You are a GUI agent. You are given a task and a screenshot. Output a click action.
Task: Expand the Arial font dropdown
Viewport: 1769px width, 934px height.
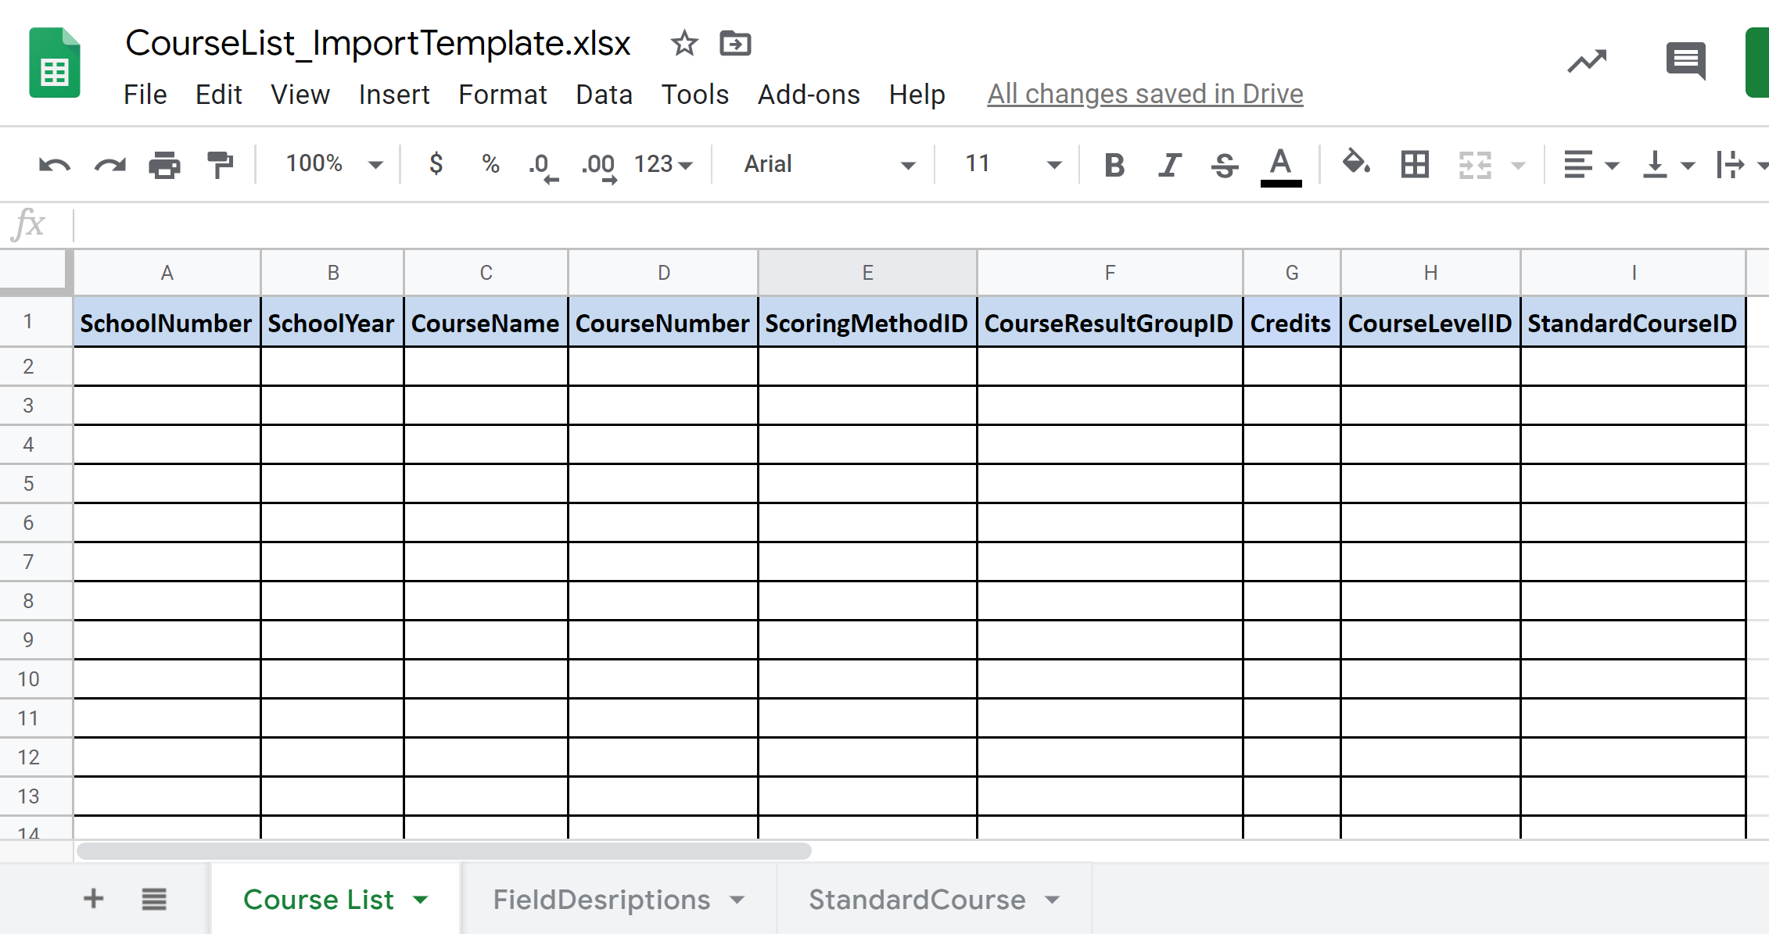point(829,164)
